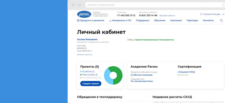Click the Parsec logo
Image resolution: width=225 pixels, height=103 pixels.
(84, 14)
